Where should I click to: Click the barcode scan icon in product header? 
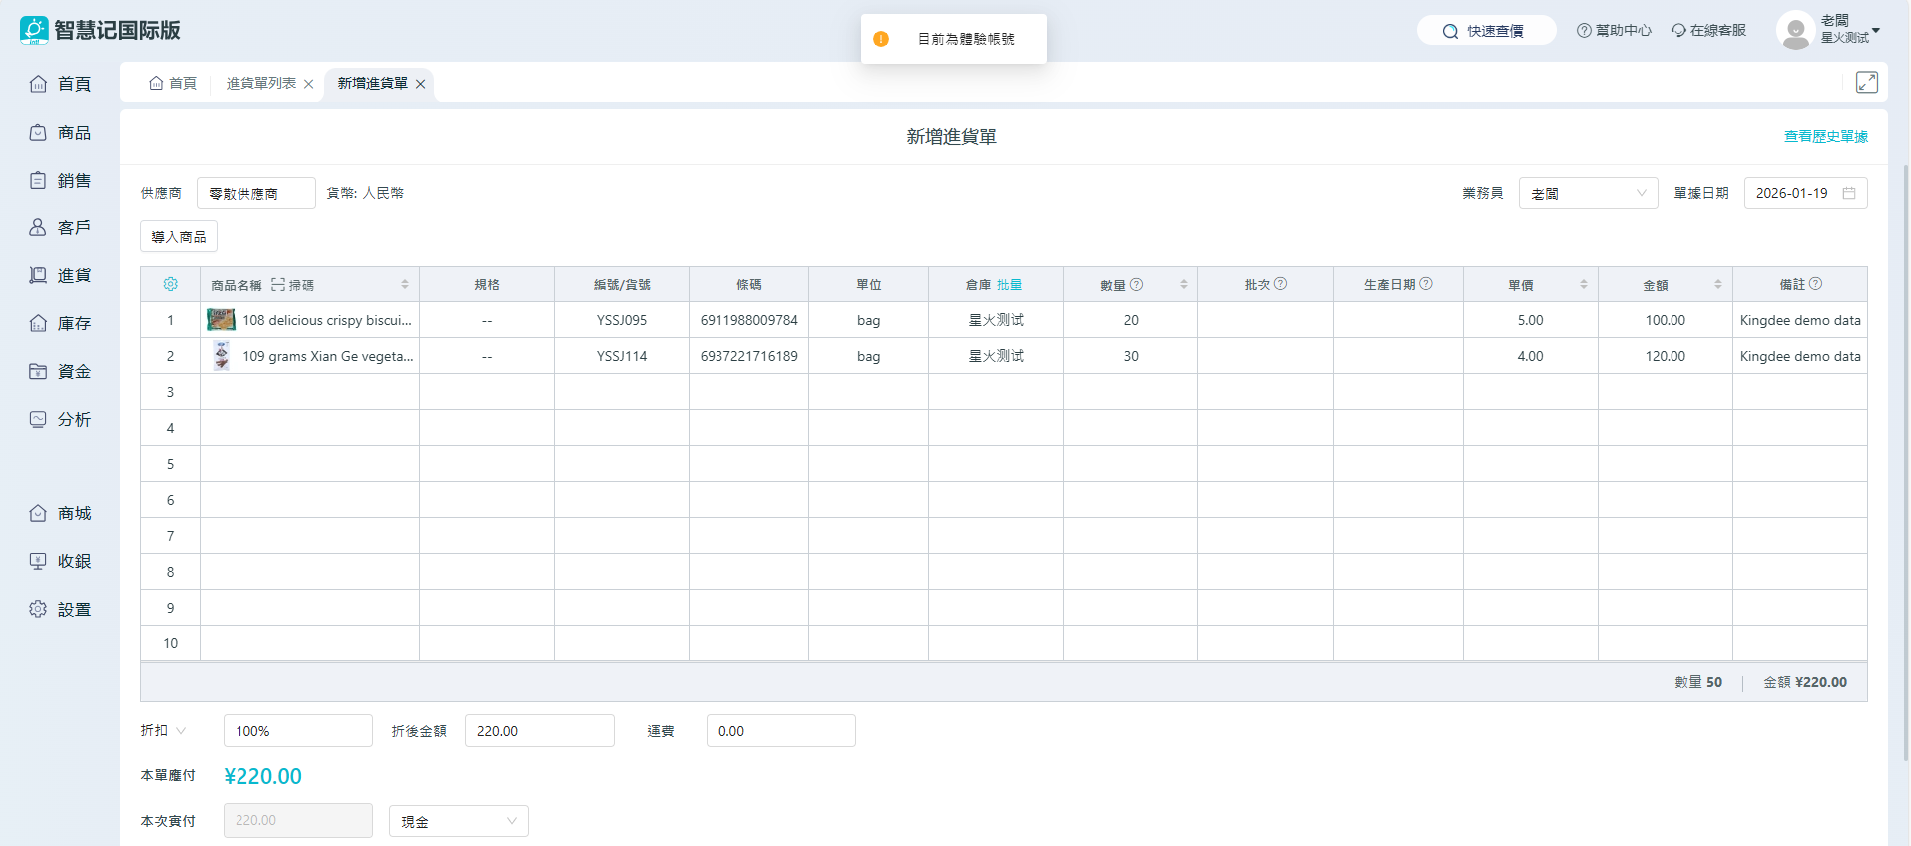tap(278, 285)
